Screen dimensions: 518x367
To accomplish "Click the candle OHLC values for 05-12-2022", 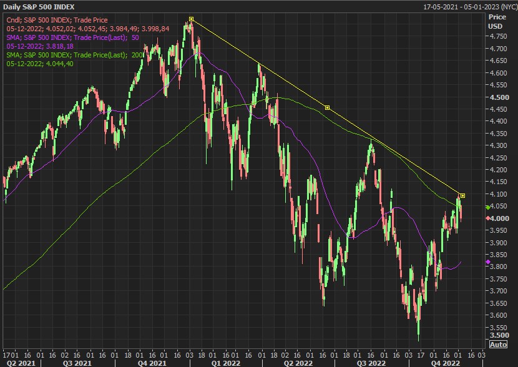I will coord(88,29).
